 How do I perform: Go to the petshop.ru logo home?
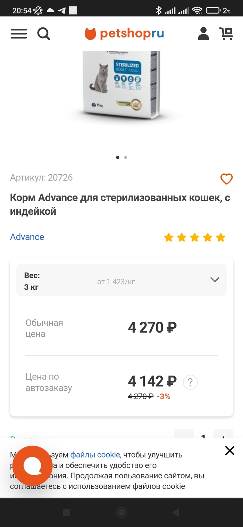pos(124,34)
